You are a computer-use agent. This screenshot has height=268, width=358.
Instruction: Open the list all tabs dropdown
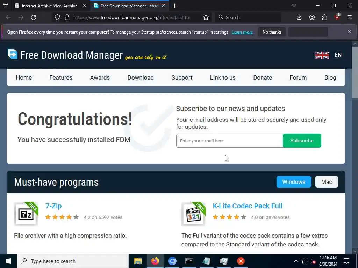(x=294, y=6)
